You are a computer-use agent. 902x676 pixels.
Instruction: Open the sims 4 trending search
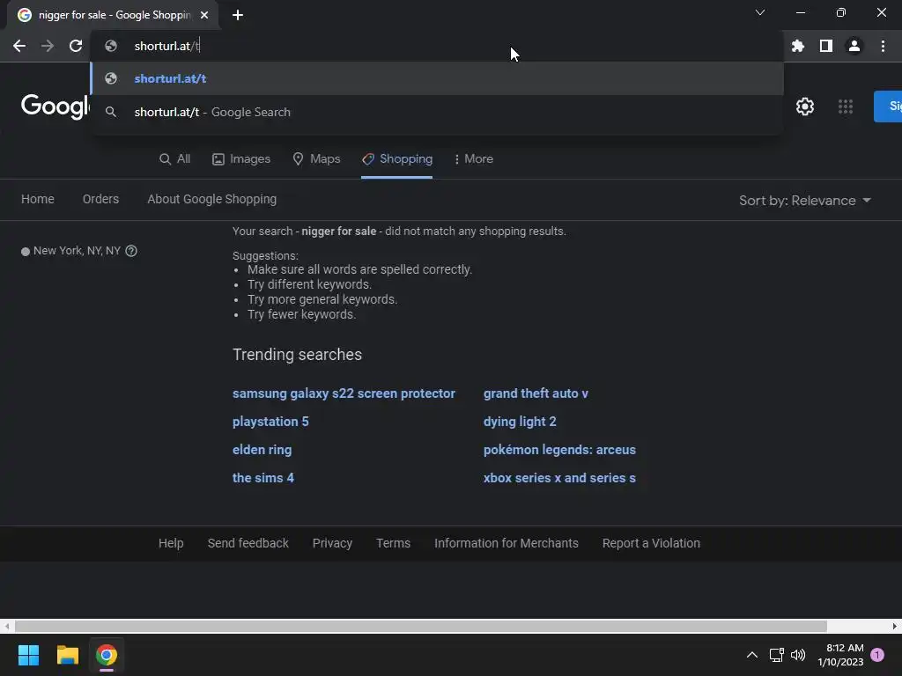[262, 478]
